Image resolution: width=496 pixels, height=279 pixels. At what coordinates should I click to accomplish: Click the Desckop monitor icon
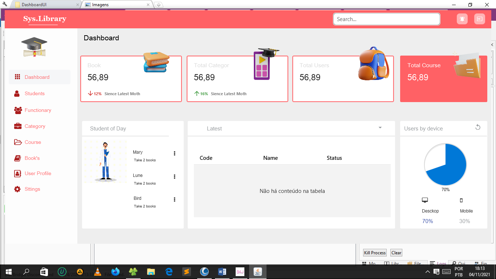[x=425, y=200]
